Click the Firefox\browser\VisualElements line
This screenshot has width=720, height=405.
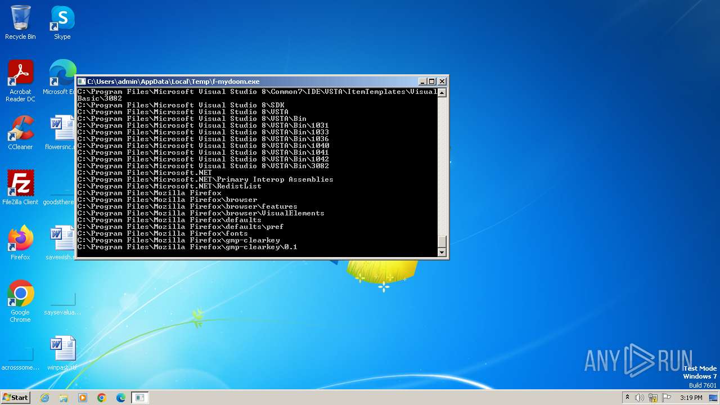[x=201, y=213]
